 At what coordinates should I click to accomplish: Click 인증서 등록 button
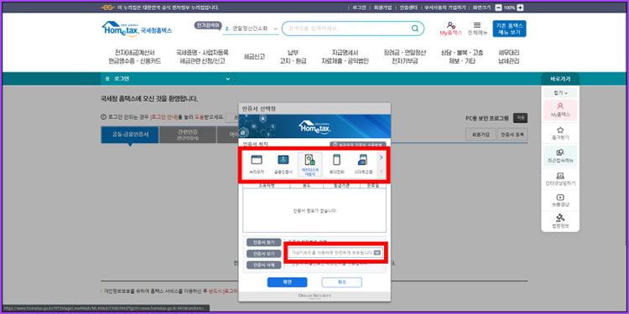tap(512, 135)
